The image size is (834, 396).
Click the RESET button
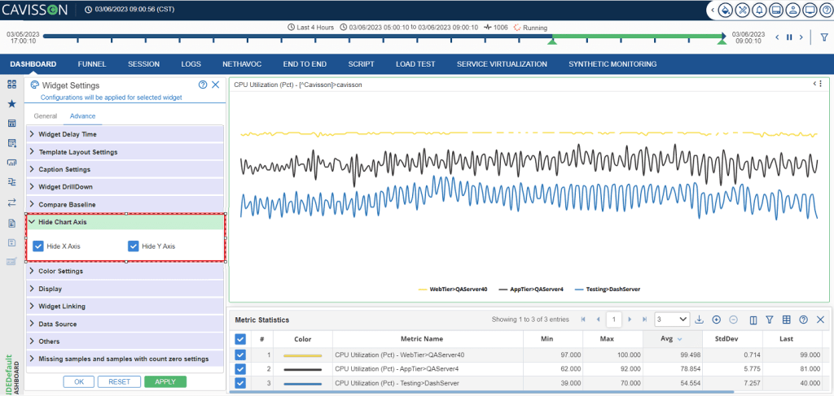tap(119, 381)
